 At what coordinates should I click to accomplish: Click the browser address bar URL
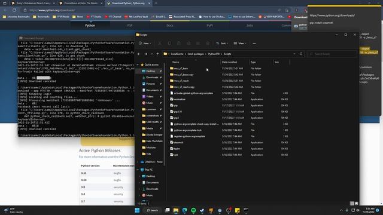[52, 10]
